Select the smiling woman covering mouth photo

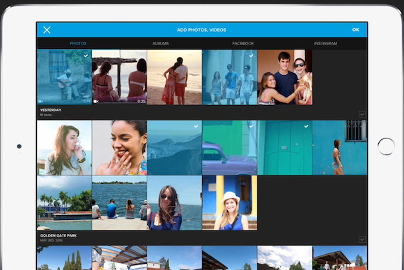click(x=119, y=148)
